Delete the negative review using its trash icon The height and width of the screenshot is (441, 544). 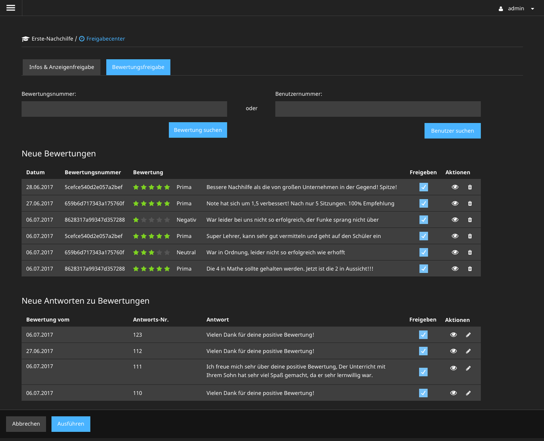click(x=470, y=220)
